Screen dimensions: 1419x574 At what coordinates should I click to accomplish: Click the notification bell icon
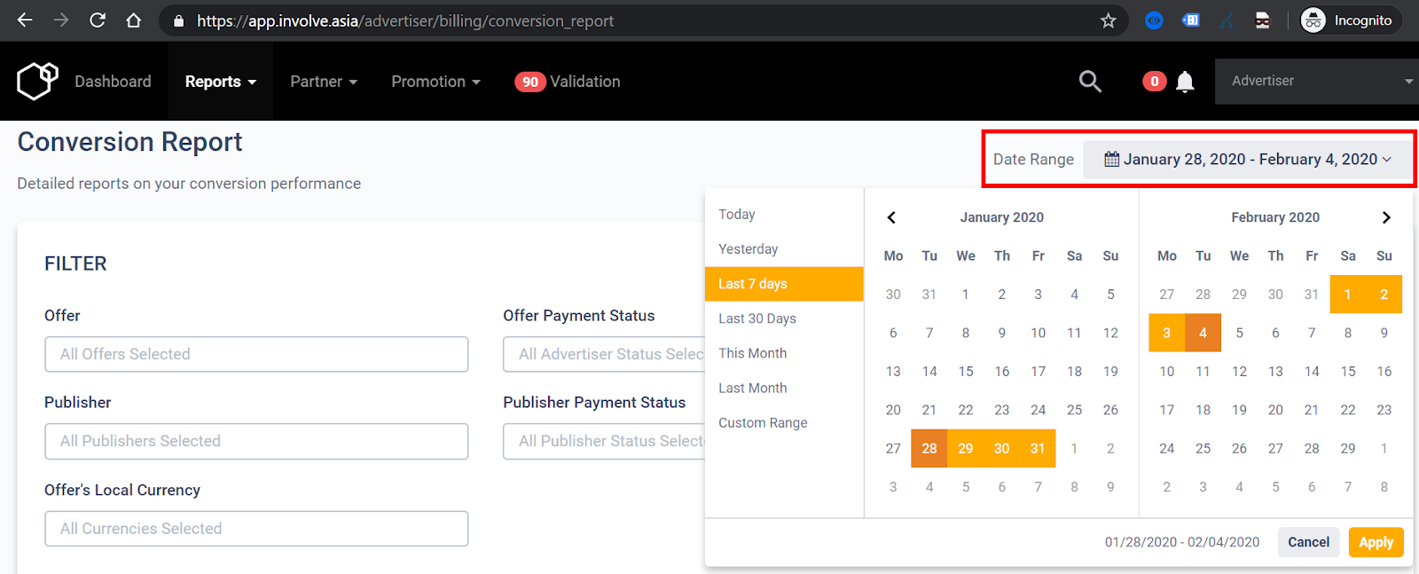(x=1185, y=82)
